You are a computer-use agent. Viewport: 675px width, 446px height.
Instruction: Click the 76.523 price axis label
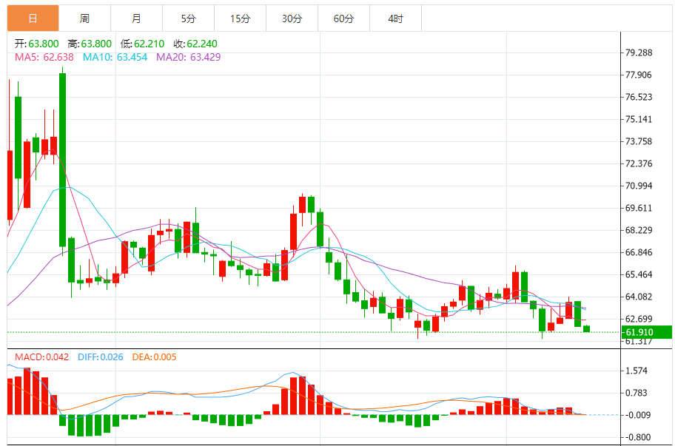pos(639,97)
